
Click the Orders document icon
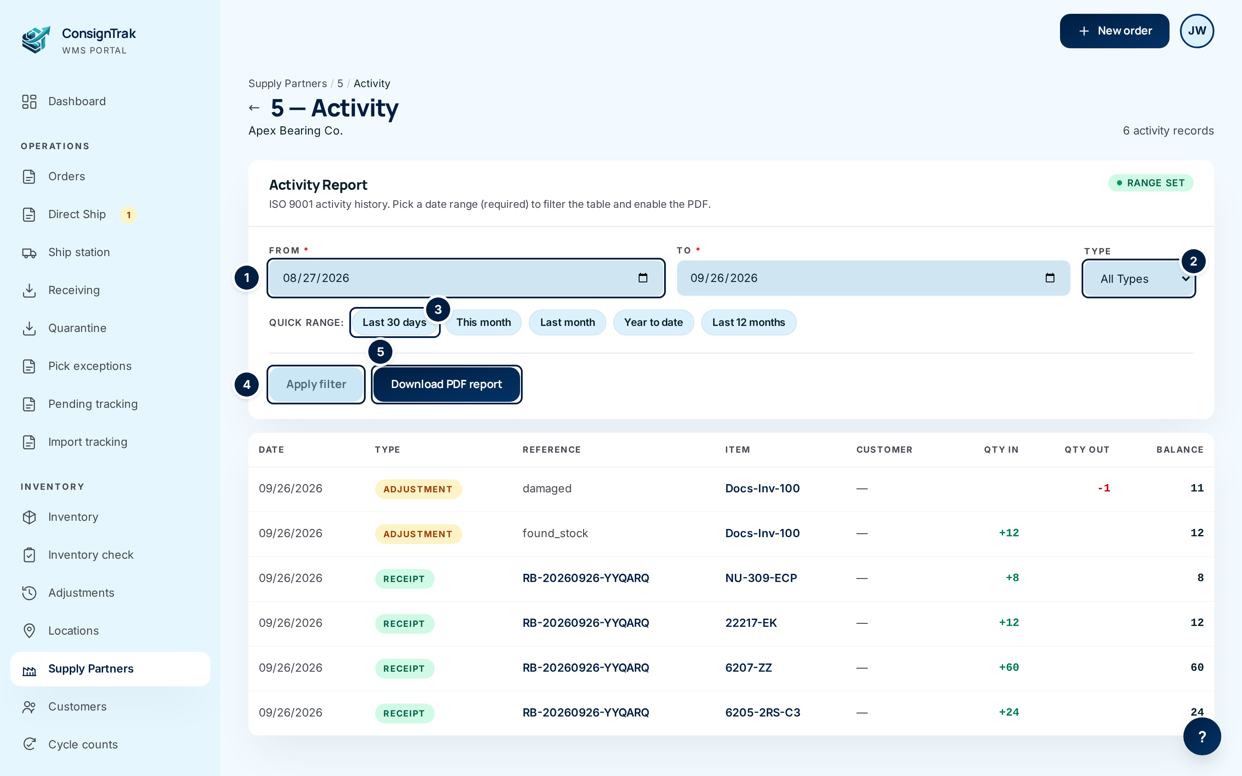pyautogui.click(x=29, y=177)
